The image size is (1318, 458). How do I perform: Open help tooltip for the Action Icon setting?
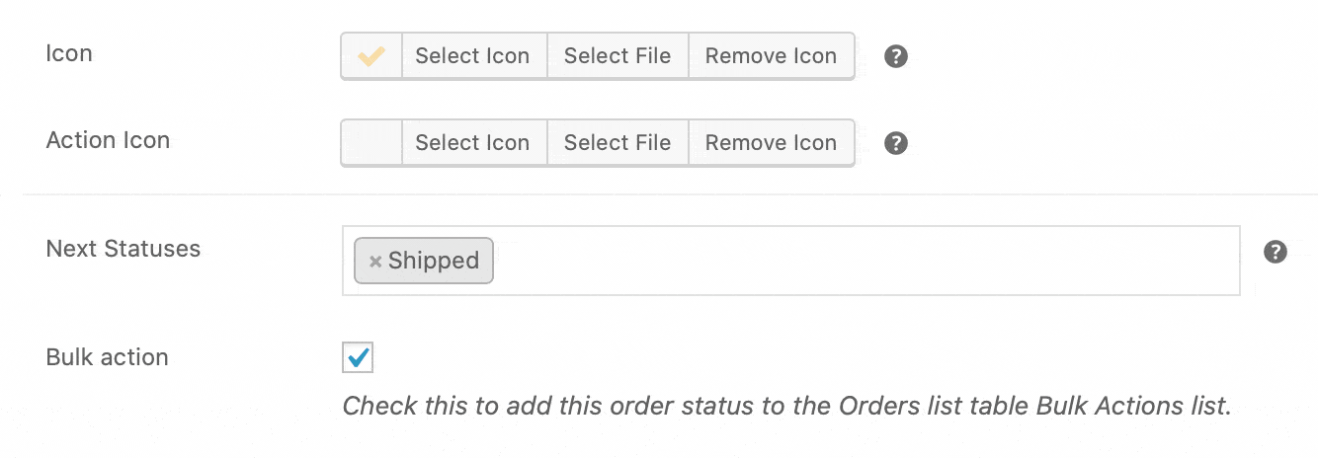(895, 143)
